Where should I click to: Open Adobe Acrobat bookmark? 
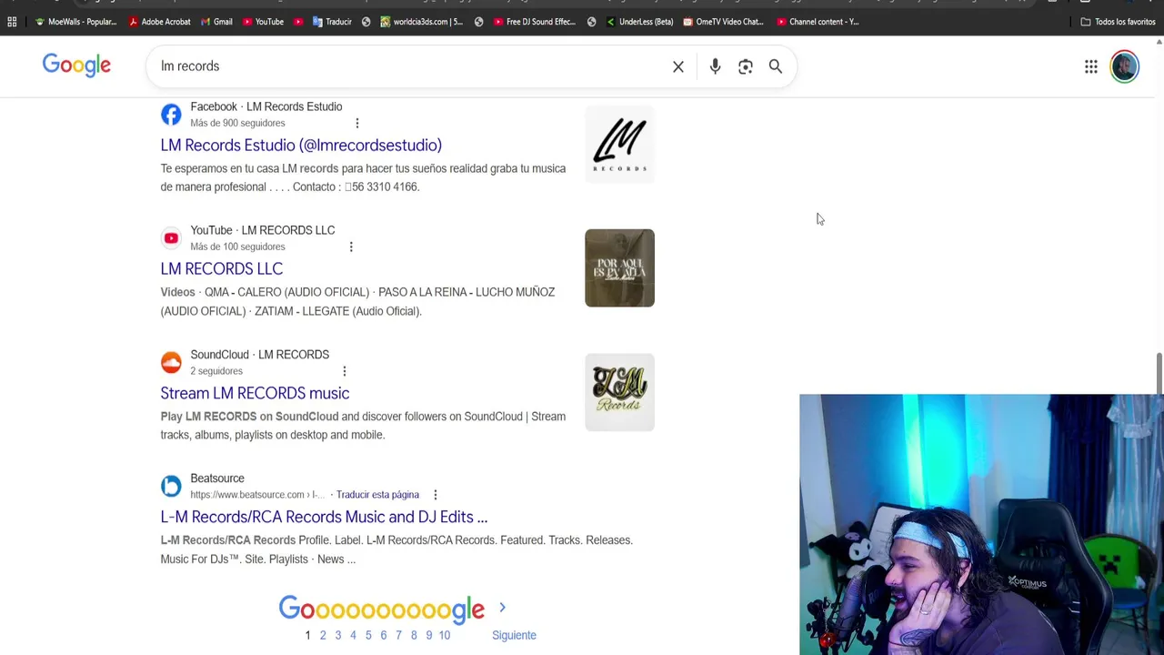[160, 22]
